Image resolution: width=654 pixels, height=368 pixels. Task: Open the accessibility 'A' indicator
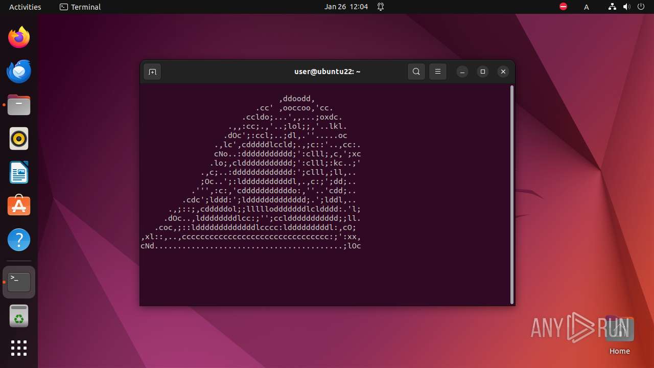[x=587, y=7]
